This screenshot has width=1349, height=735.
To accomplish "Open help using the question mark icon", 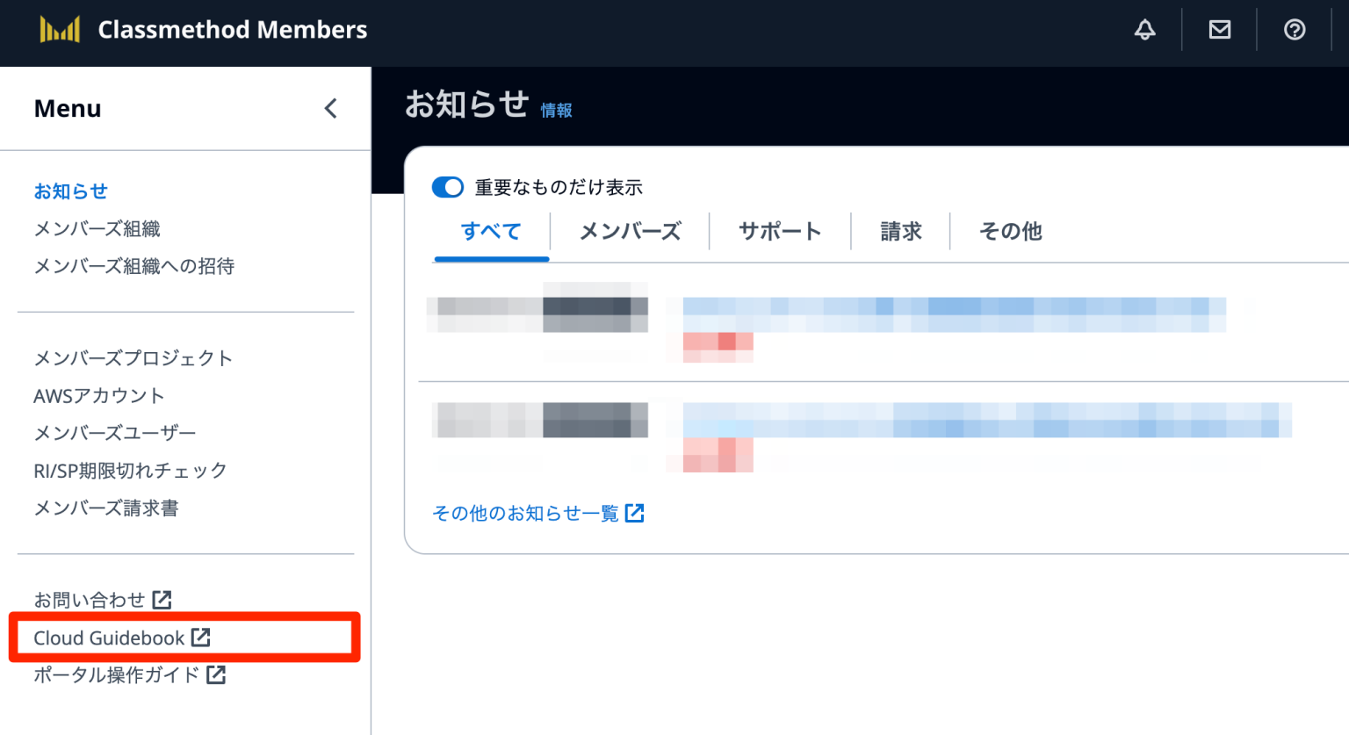I will 1294,29.
